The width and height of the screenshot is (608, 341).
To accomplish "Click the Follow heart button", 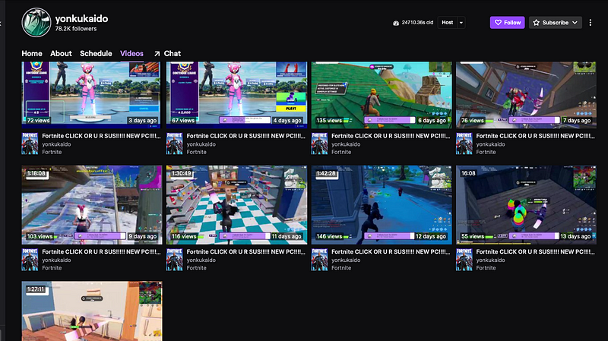I will [x=507, y=23].
